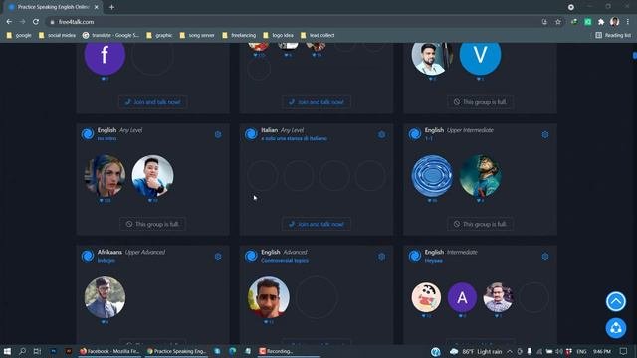Open Chrome profile avatar
Screen dimensions: 637x358
615,22
